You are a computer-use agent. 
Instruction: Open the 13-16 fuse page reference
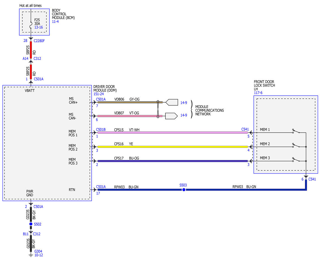(x=39, y=27)
